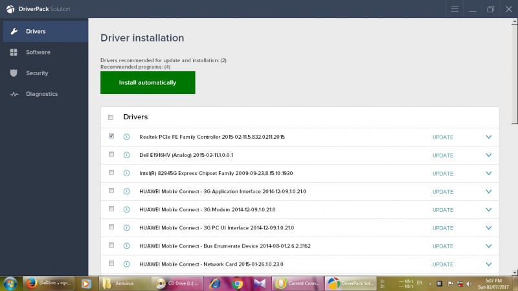Expand Dell E1916HV driver details chevron
The image size is (518, 291).
click(489, 155)
